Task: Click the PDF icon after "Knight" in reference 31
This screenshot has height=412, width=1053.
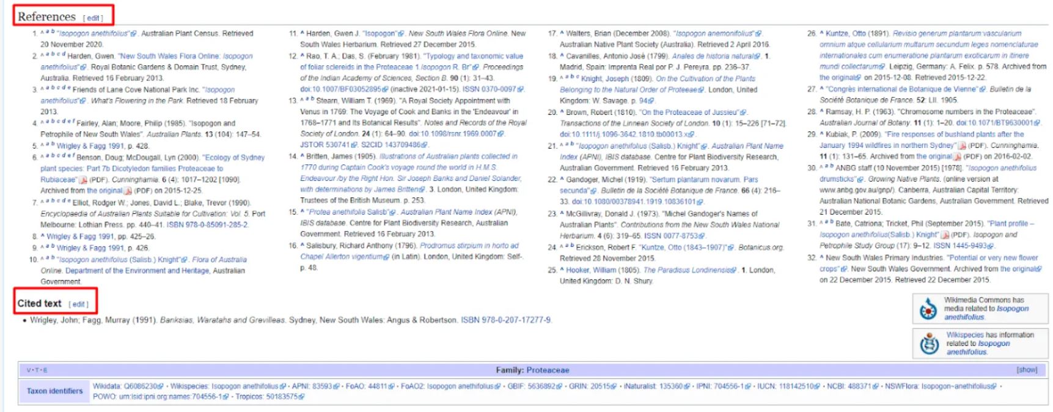Action: tap(945, 235)
